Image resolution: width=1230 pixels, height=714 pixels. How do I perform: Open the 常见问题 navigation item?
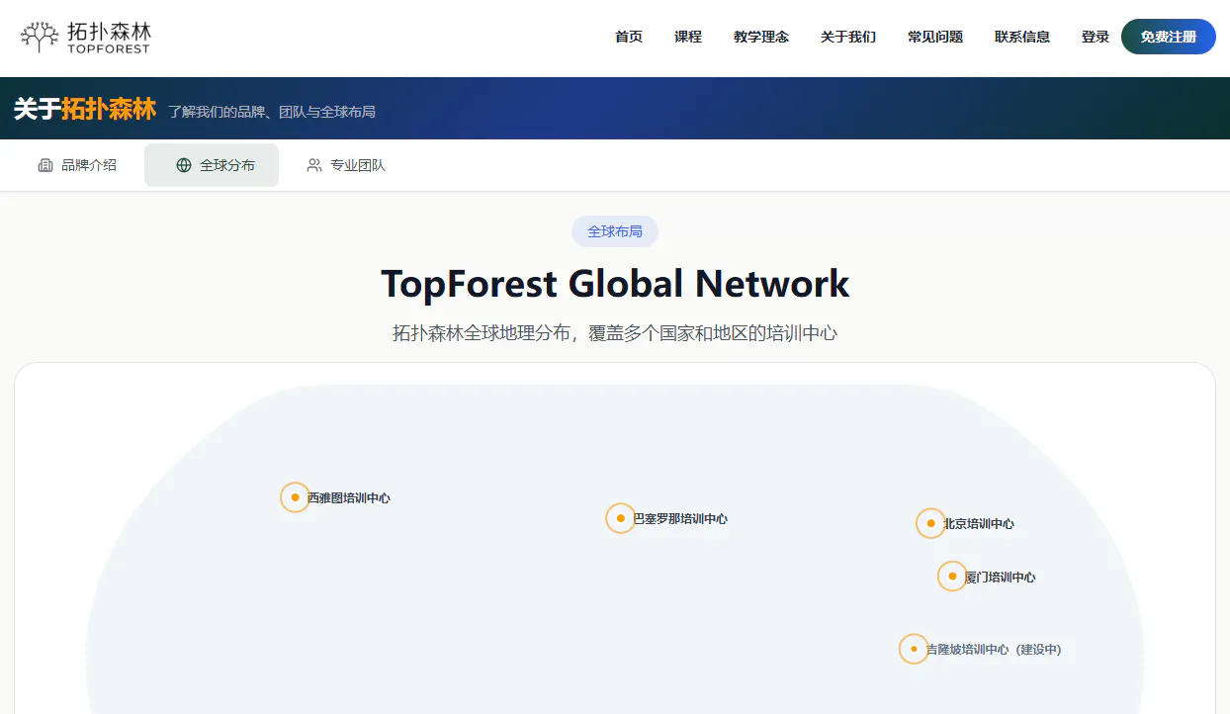935,37
